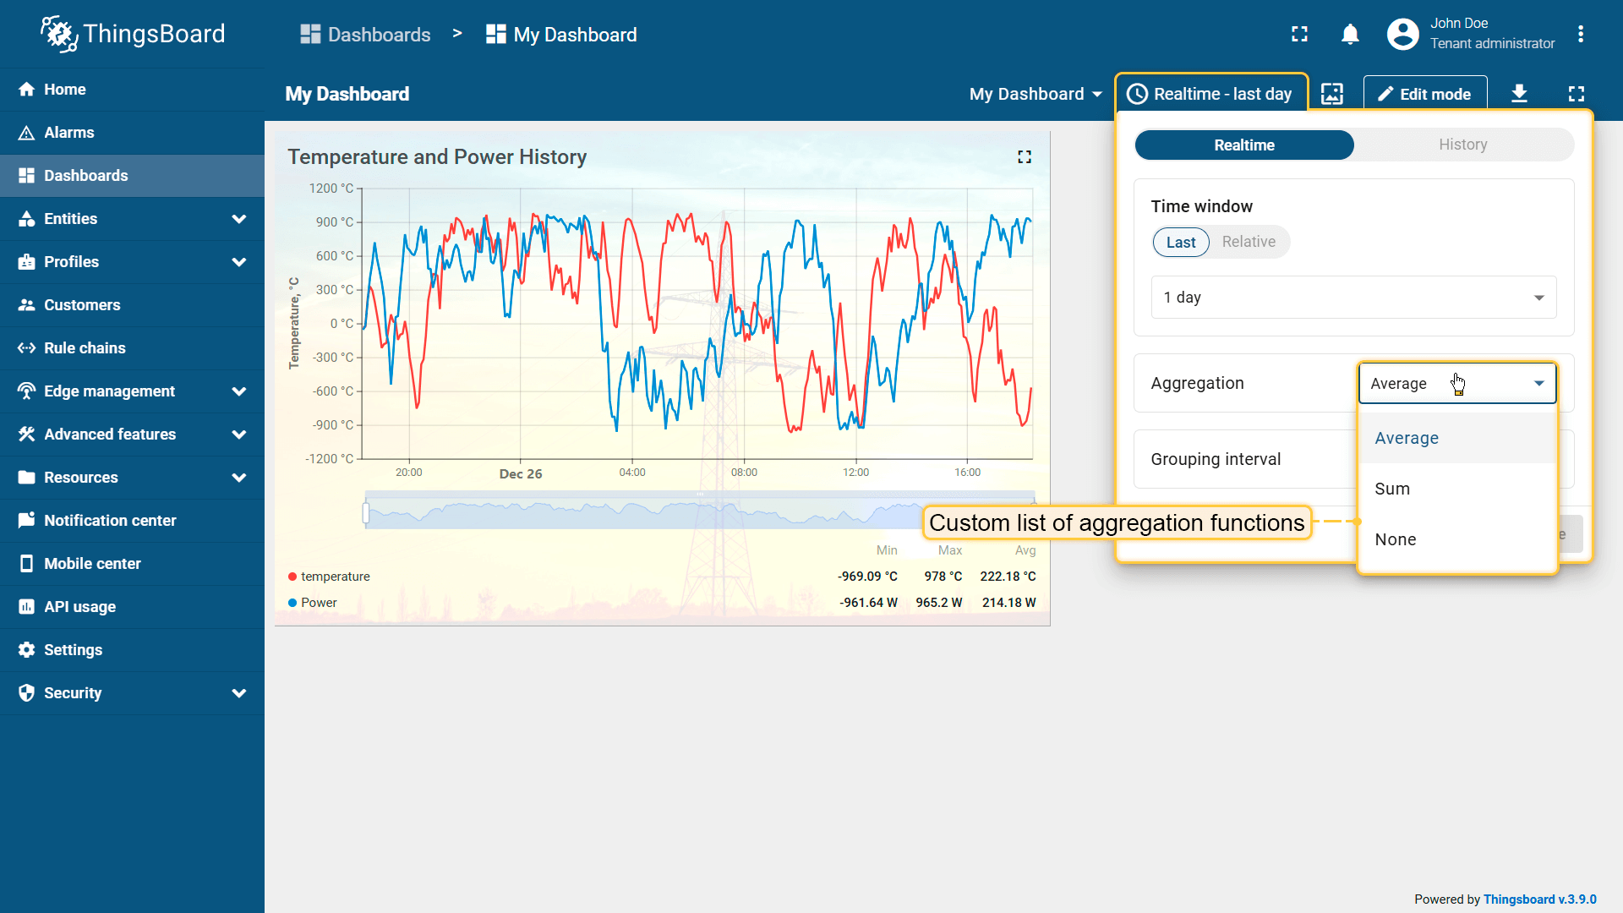Click the user avatar icon
Screen dimensions: 1623x913
coord(1402,35)
